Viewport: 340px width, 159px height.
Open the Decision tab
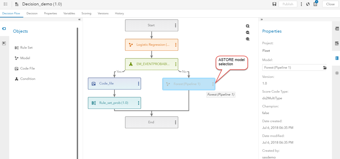32,13
